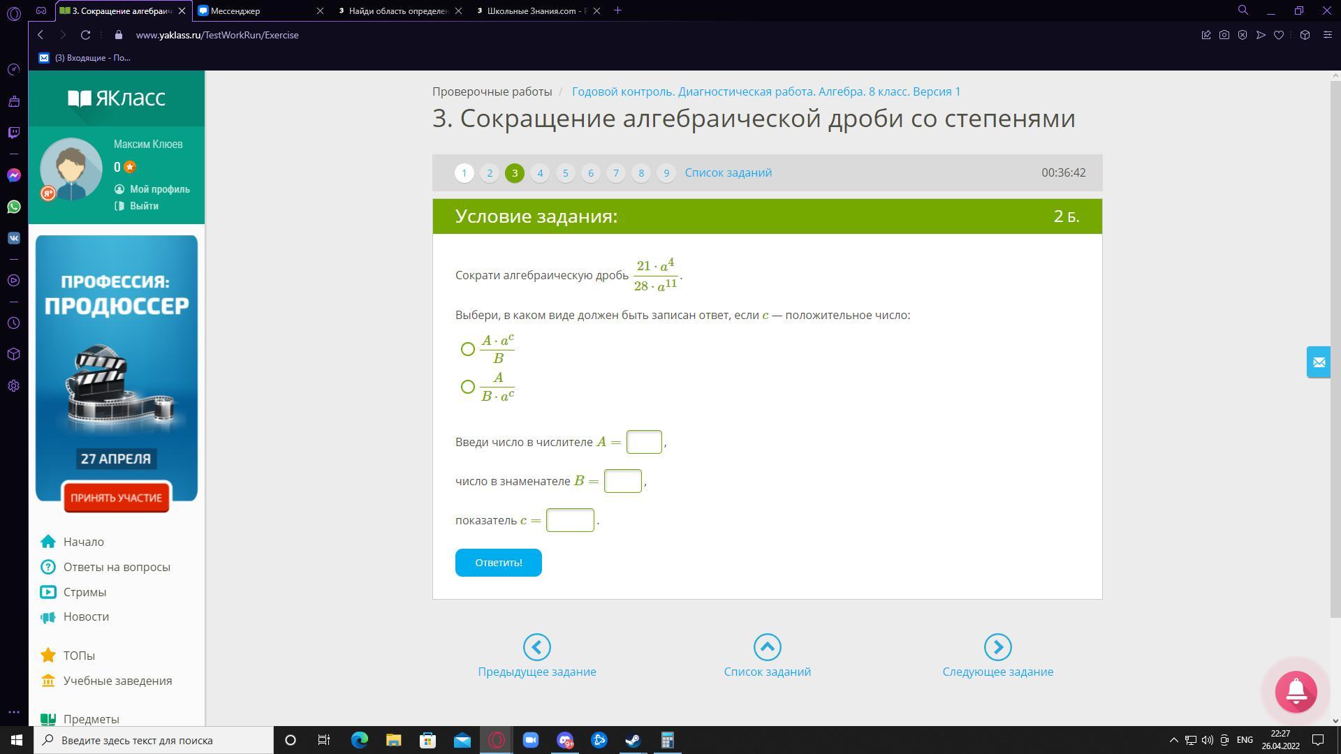
Task: Click the Список заданий up-arrow icon
Action: [x=767, y=647]
